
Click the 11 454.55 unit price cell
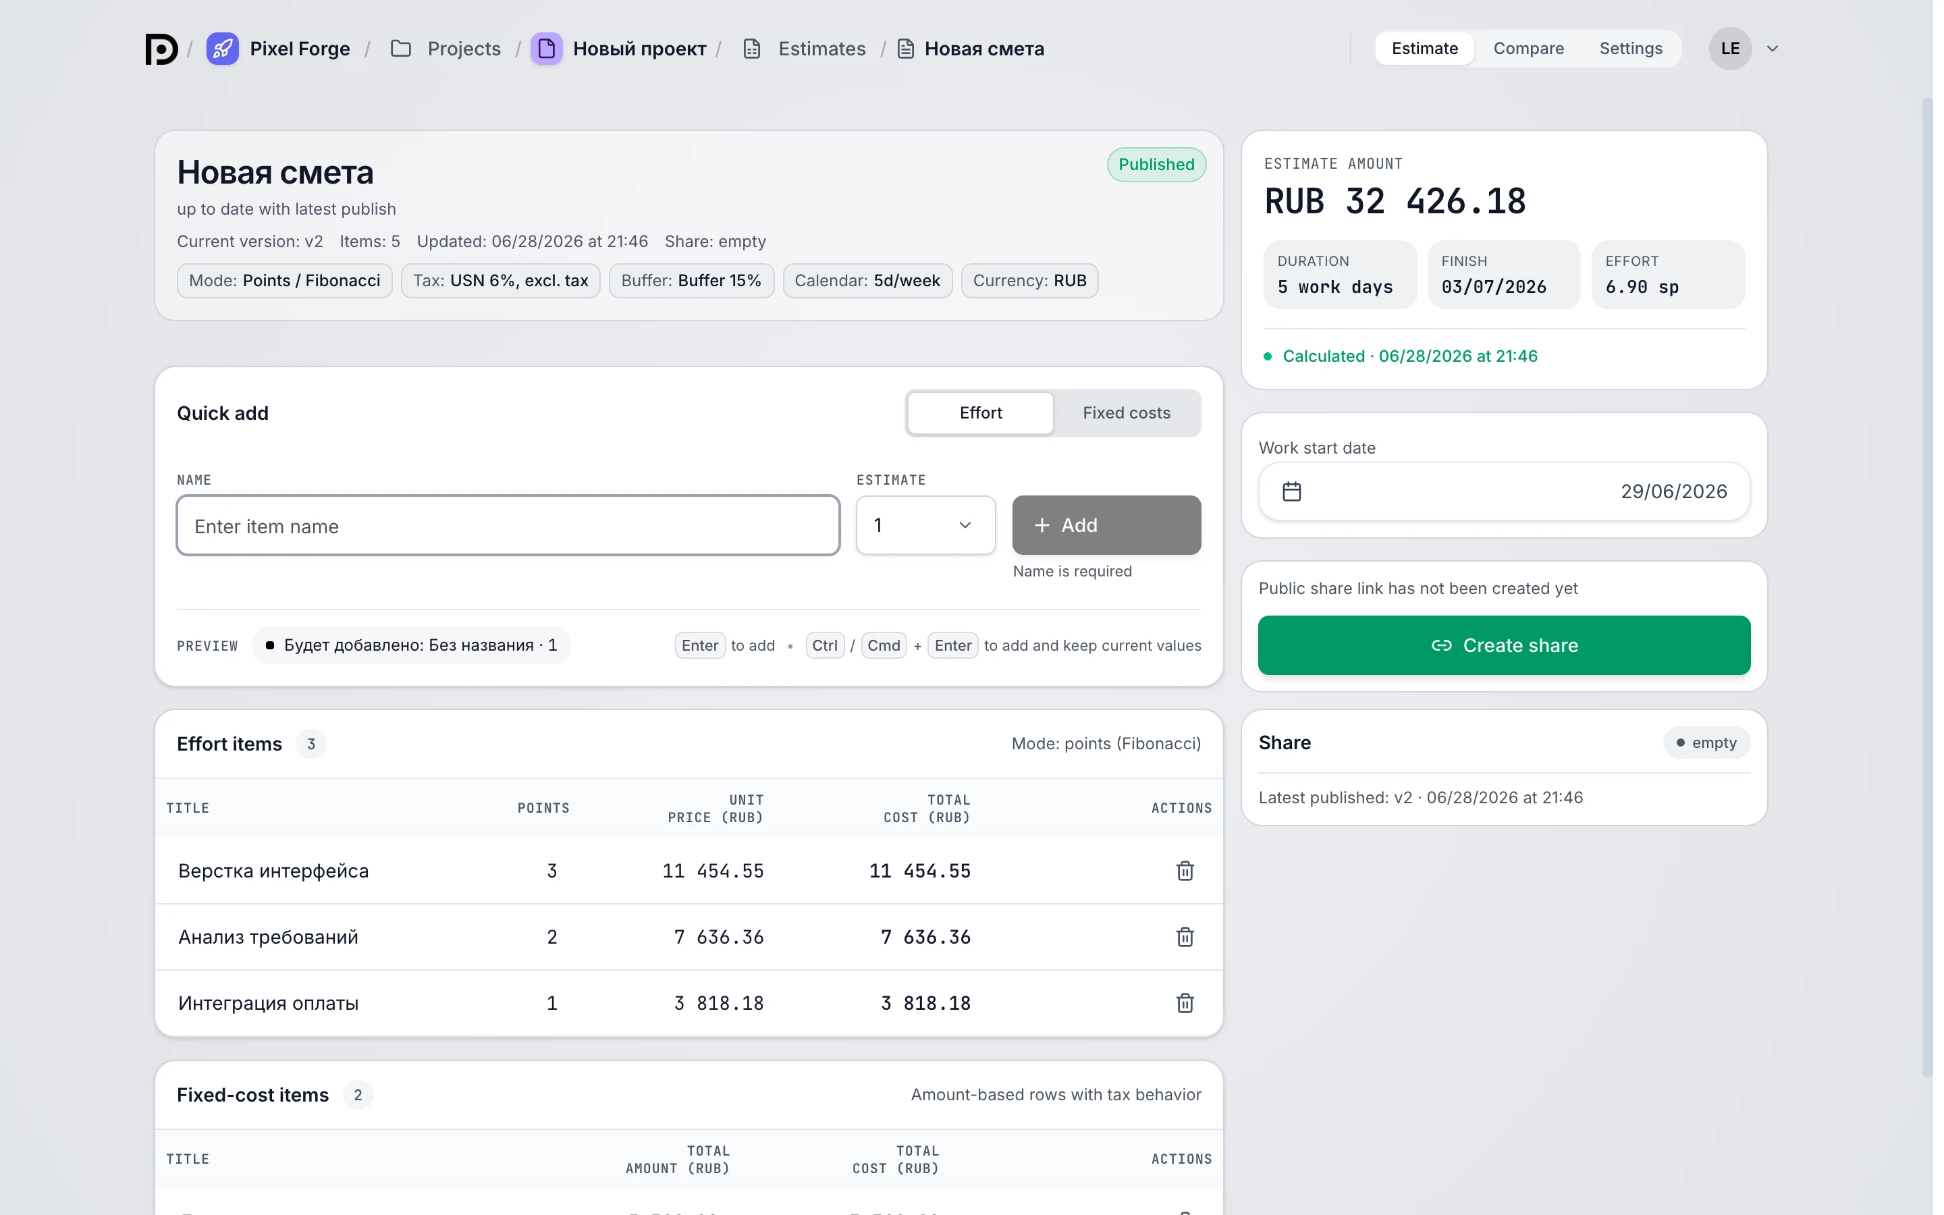pyautogui.click(x=713, y=871)
